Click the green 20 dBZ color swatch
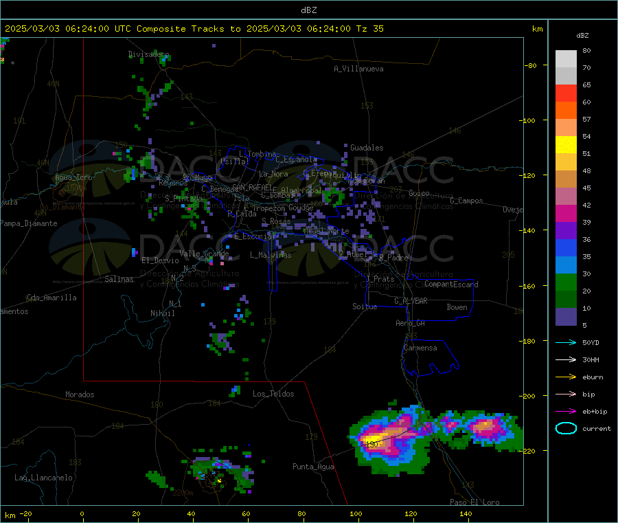 tap(566, 282)
